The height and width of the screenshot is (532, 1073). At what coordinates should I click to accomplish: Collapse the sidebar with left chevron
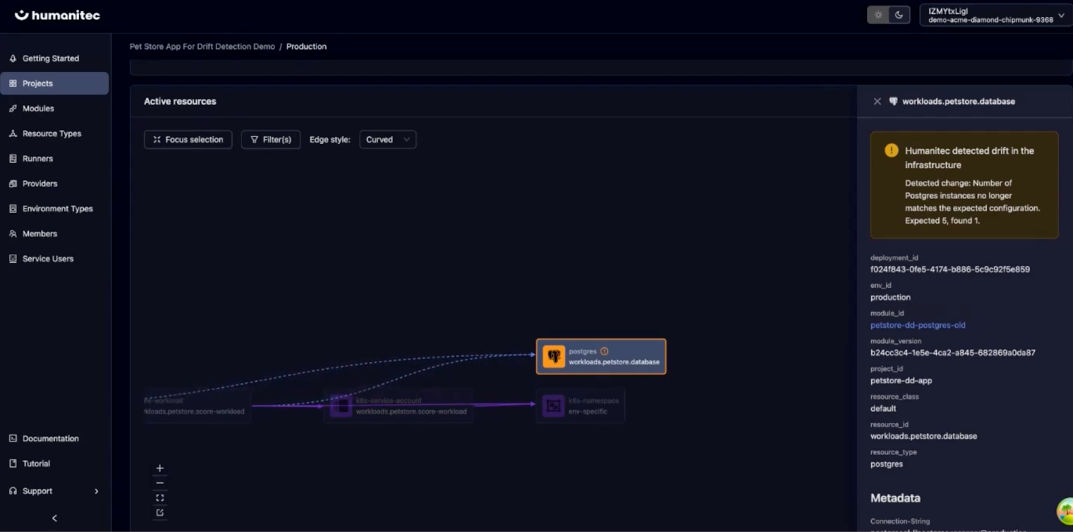pyautogui.click(x=54, y=518)
